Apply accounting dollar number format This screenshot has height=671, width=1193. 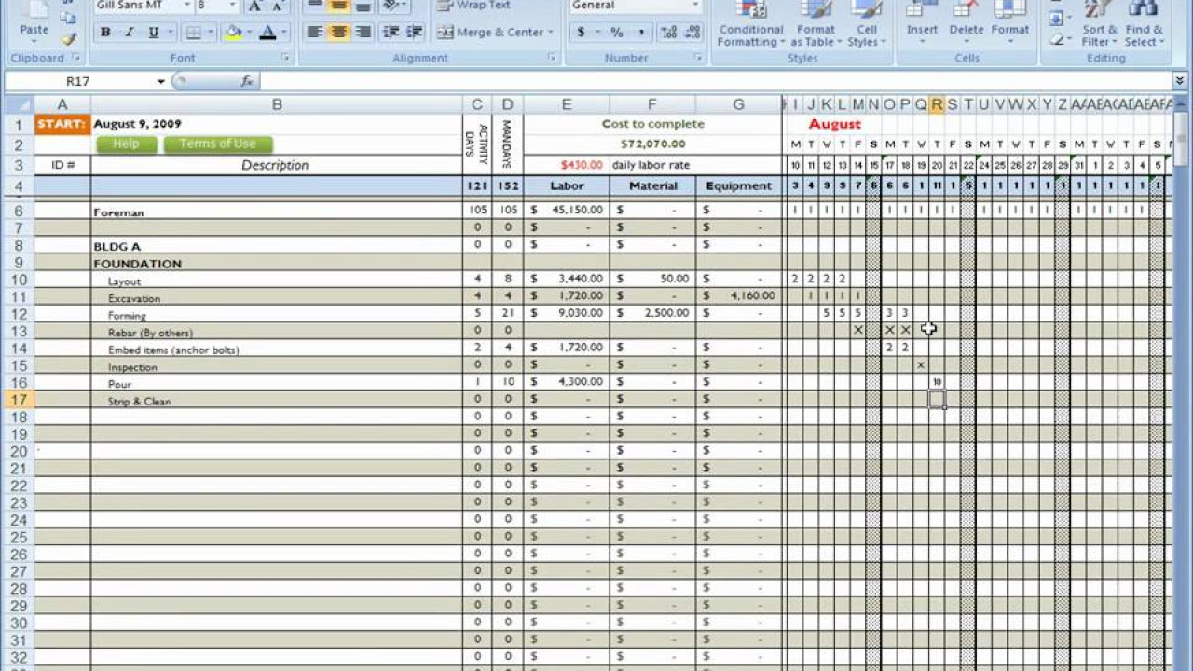[x=582, y=33]
